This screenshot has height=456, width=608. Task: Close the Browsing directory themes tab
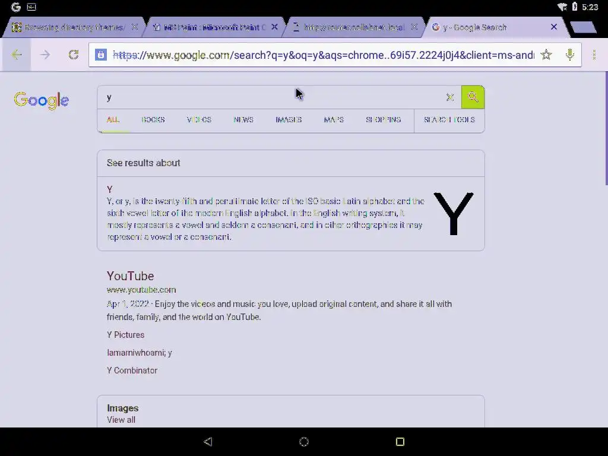pos(135,27)
